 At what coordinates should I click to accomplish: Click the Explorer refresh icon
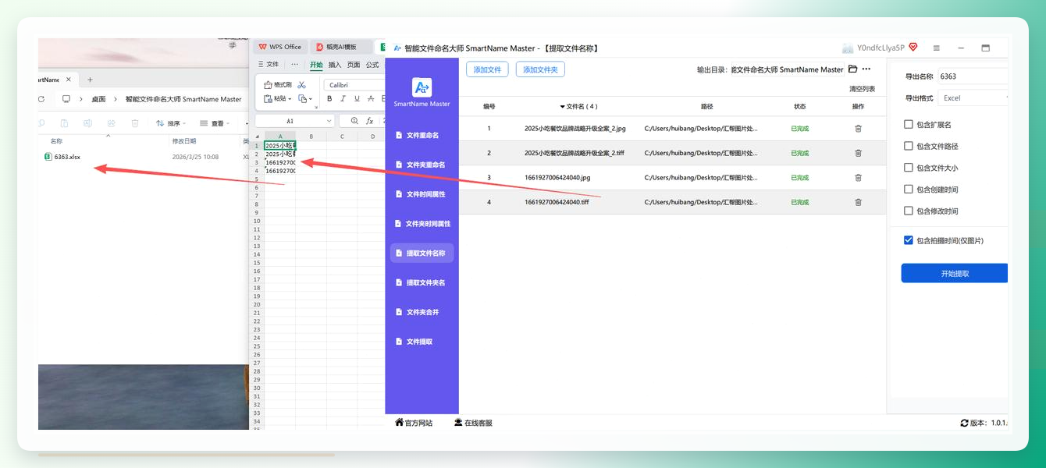(41, 99)
